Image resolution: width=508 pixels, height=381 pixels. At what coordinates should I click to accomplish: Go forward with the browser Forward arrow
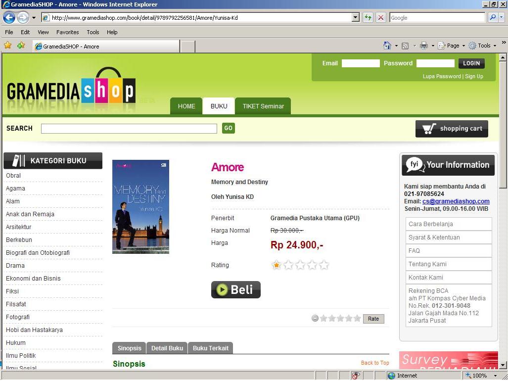[23, 17]
